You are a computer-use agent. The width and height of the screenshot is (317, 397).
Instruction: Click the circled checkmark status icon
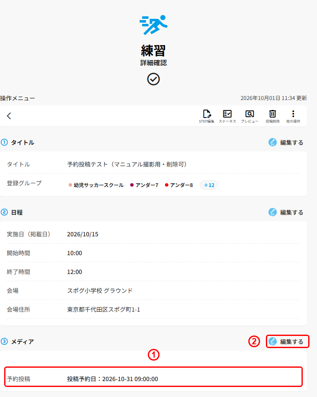(x=153, y=79)
